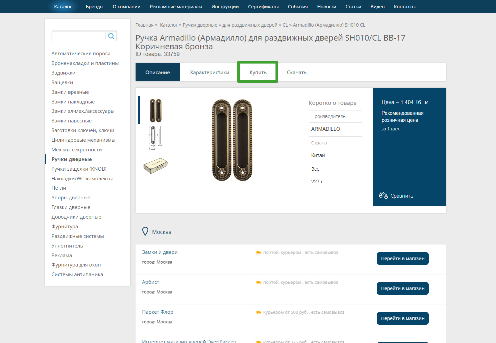The height and width of the screenshot is (343, 496).
Task: Go to Каталог in breadcrumbs
Action: click(169, 25)
